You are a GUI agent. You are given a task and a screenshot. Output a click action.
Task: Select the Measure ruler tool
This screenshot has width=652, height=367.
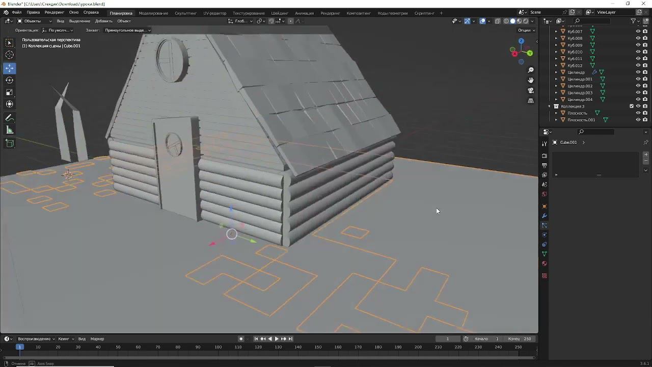(10, 130)
